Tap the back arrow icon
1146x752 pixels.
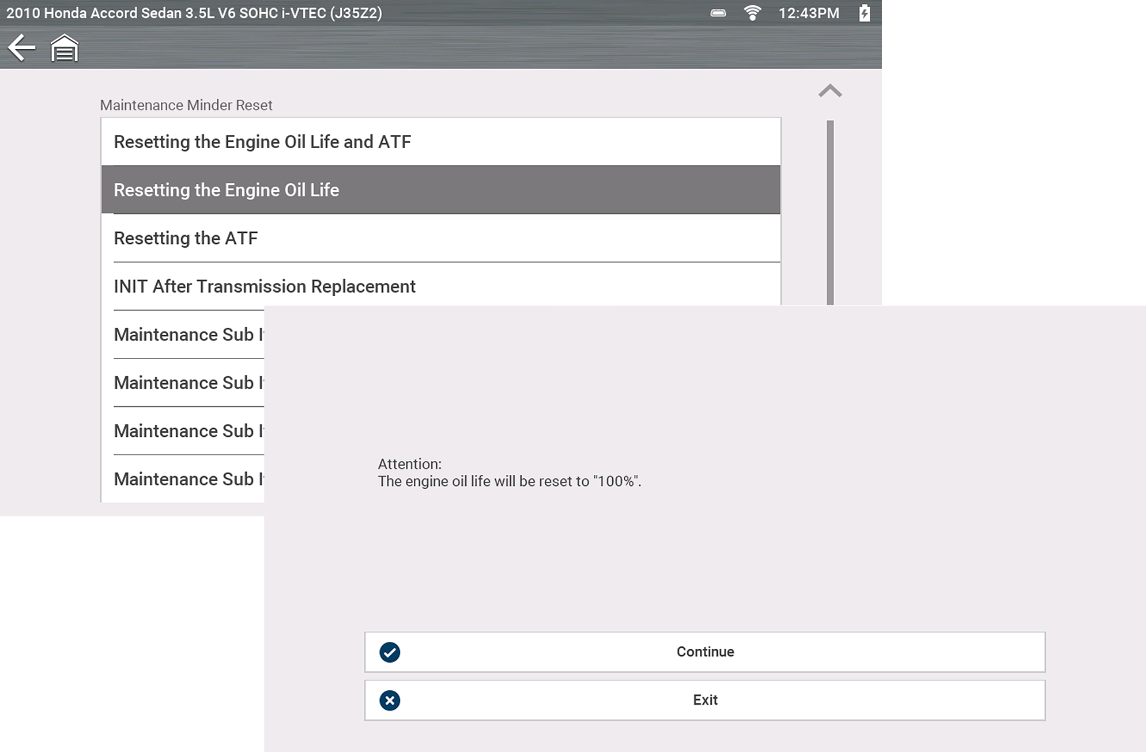coord(22,47)
